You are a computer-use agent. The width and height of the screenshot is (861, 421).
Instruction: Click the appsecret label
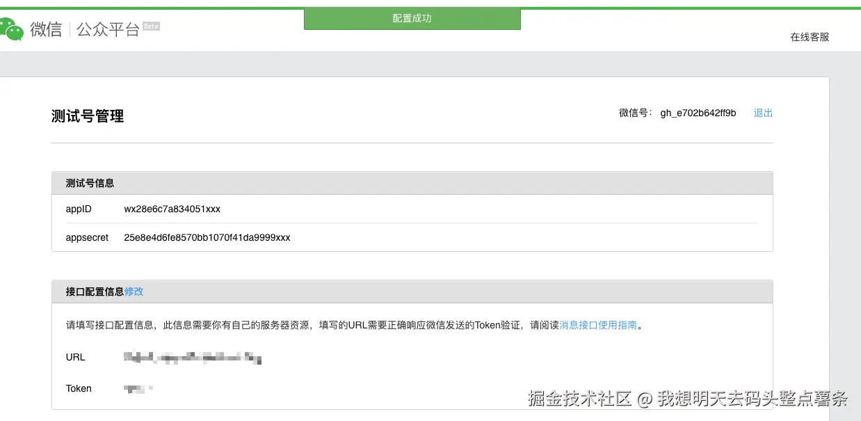(87, 237)
